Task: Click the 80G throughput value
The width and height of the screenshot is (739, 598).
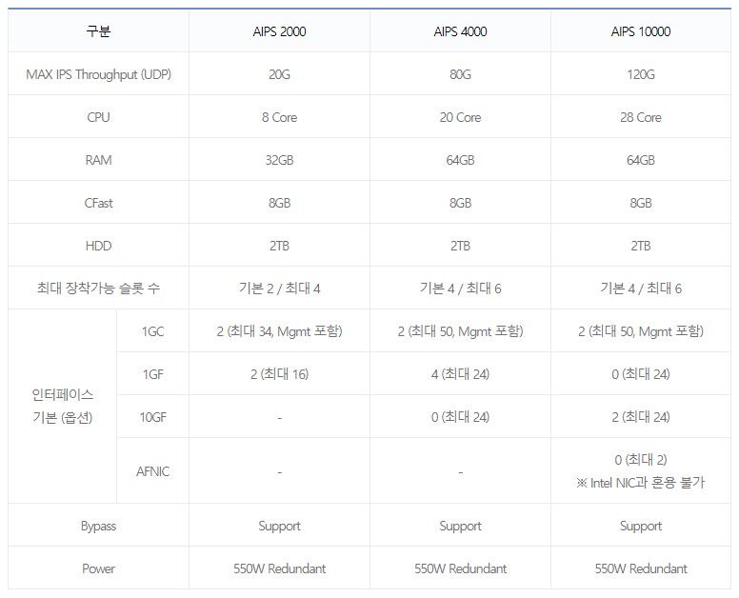Action: pos(460,74)
